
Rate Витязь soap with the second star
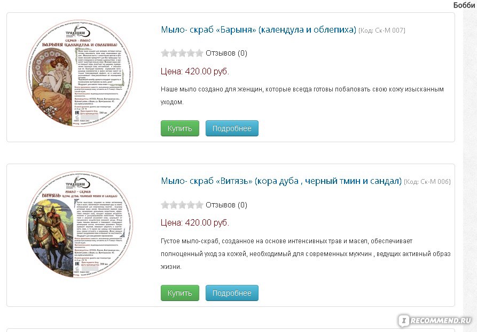coord(174,205)
